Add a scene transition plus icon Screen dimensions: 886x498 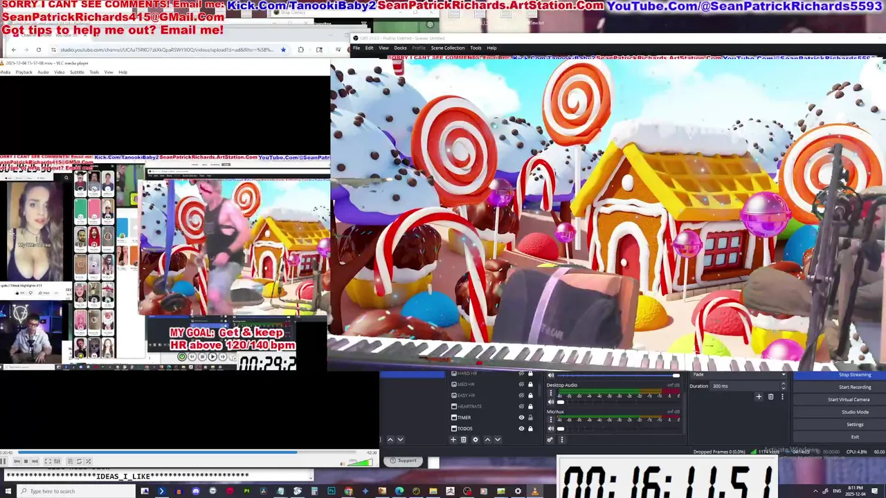(x=759, y=397)
